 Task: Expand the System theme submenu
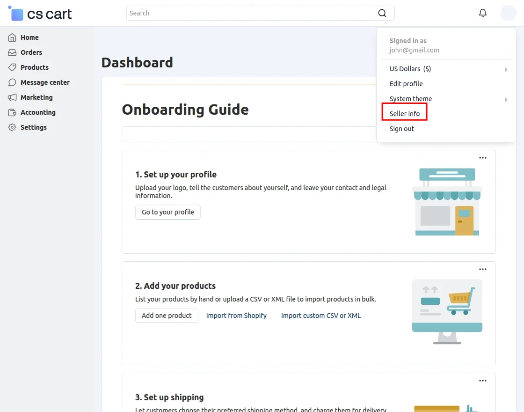(506, 99)
